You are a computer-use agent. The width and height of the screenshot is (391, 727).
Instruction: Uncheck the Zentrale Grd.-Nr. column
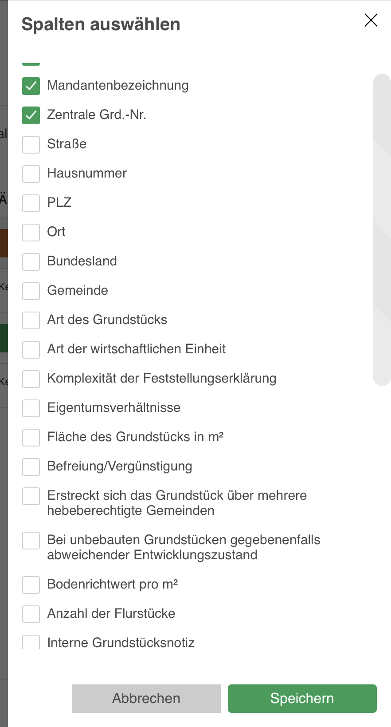click(31, 115)
